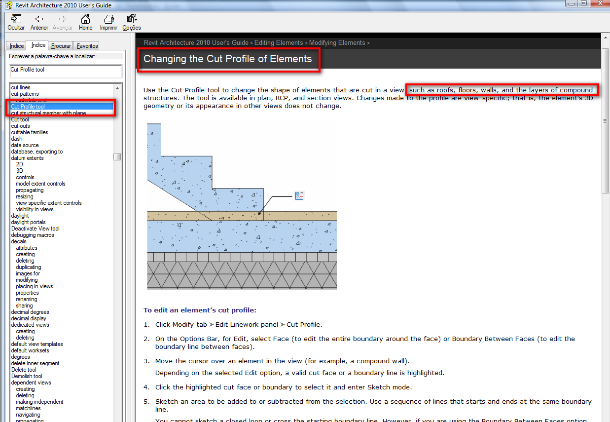
Task: Select the 'cut lines' index entry
Action: pos(21,87)
